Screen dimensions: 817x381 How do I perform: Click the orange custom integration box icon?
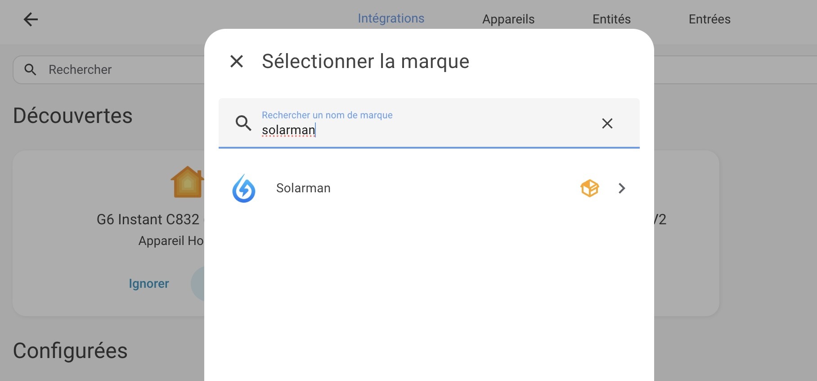[589, 188]
